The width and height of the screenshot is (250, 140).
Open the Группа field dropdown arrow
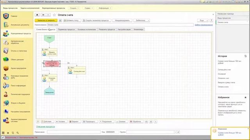pyautogui.click(x=175, y=132)
